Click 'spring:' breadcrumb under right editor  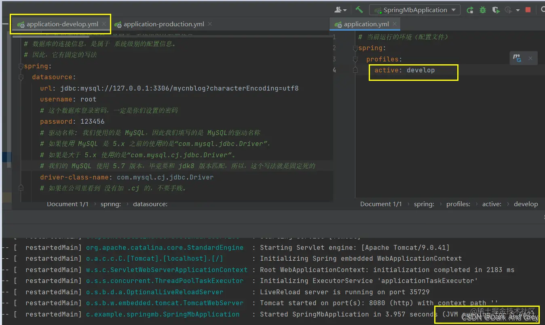point(424,204)
